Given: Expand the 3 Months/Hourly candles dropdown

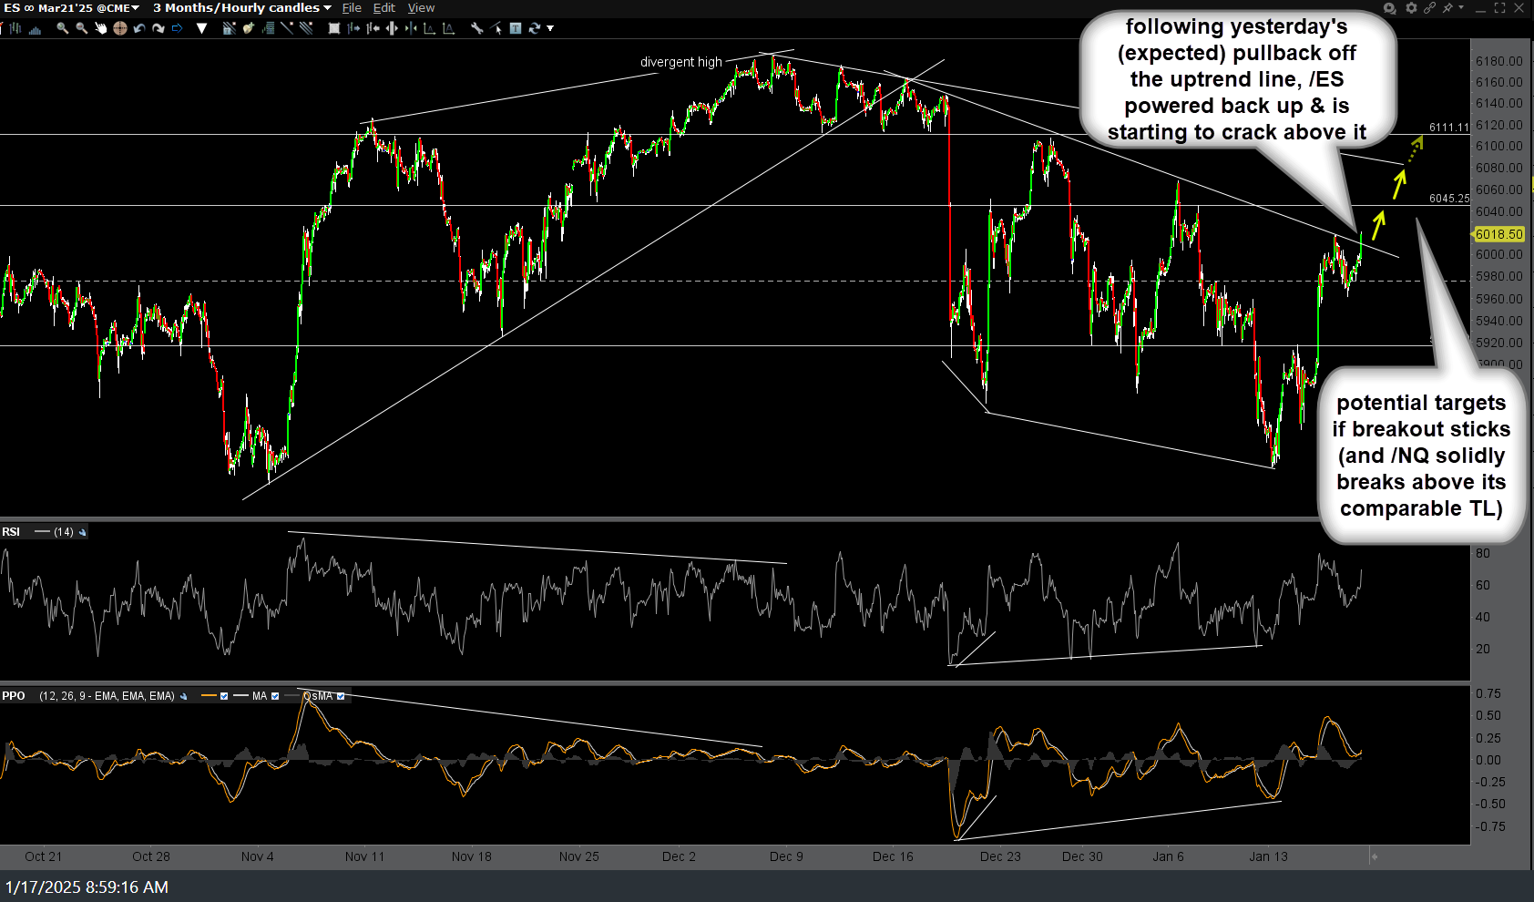Looking at the screenshot, I should 327,7.
